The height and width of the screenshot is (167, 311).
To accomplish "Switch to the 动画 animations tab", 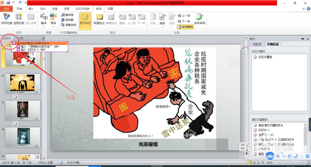I will pos(67,9).
